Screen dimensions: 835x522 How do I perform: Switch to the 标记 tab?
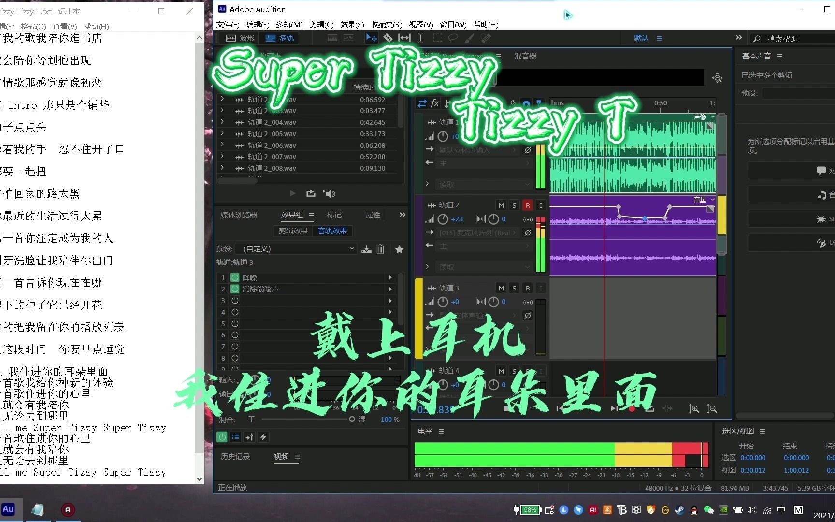pyautogui.click(x=334, y=215)
